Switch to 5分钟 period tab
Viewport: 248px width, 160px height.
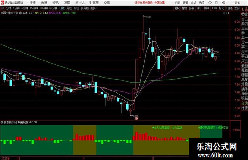point(25,8)
